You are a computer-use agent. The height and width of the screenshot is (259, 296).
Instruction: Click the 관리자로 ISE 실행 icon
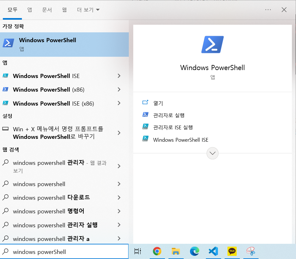coord(145,126)
